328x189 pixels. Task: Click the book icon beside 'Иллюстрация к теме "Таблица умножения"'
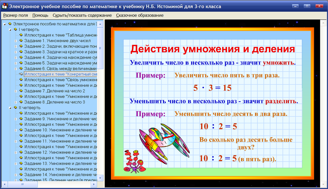(x=21, y=35)
